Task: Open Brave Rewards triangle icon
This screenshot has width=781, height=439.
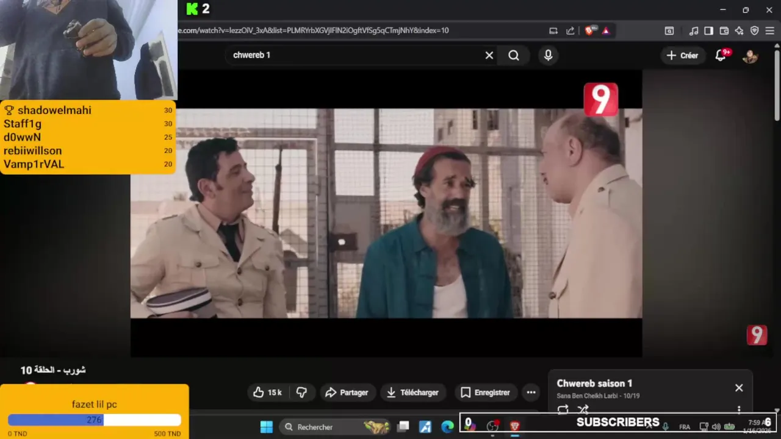Action: click(606, 30)
